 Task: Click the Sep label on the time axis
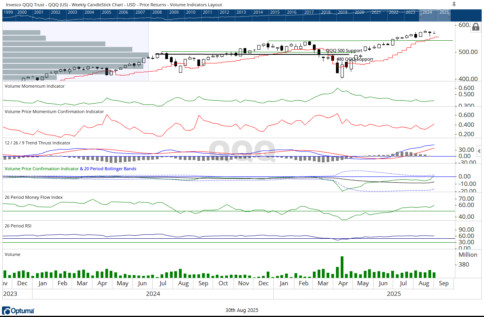point(444,283)
